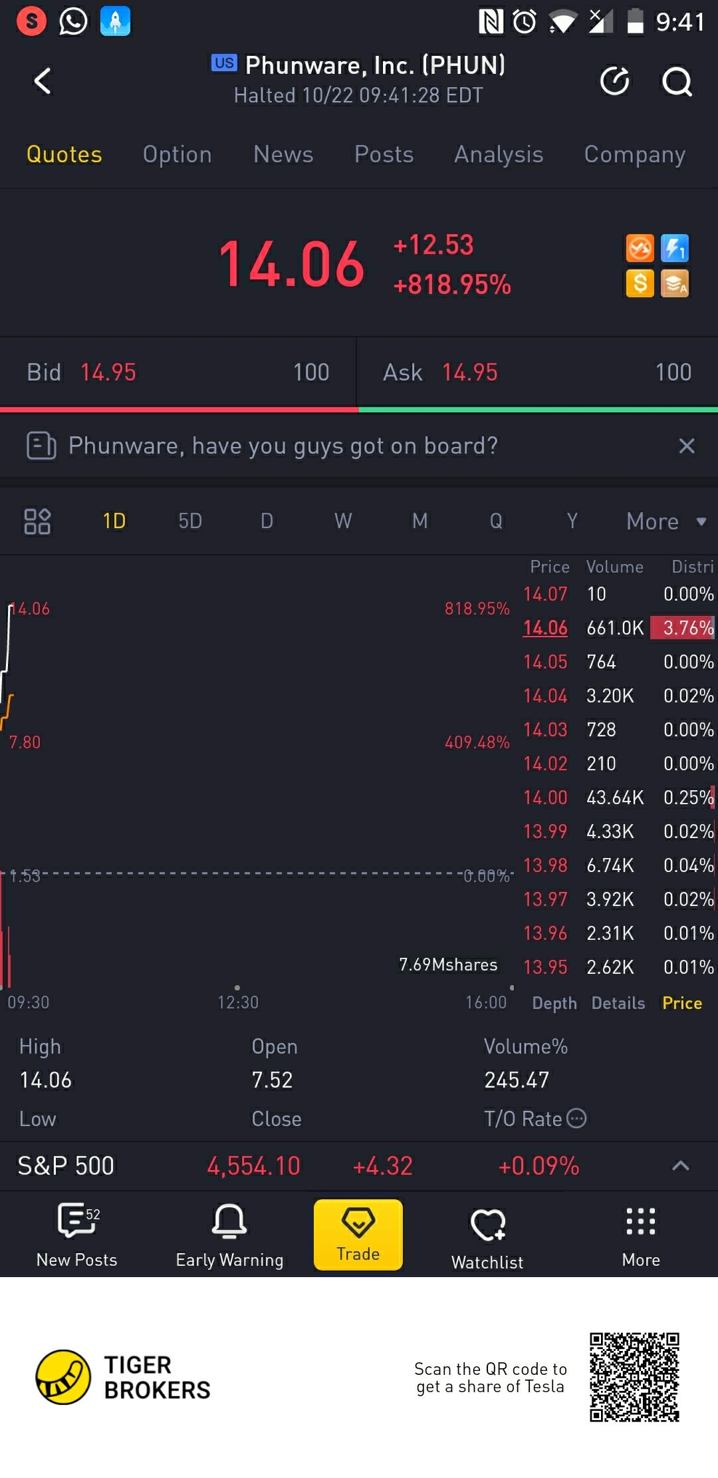Tap the orange coins stack badge icon

[675, 283]
